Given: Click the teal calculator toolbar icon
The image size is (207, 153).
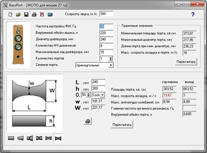Looking at the screenshot, I should coord(50,15).
